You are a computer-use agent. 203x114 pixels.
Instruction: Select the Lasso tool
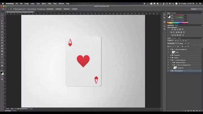pyautogui.click(x=2, y=21)
